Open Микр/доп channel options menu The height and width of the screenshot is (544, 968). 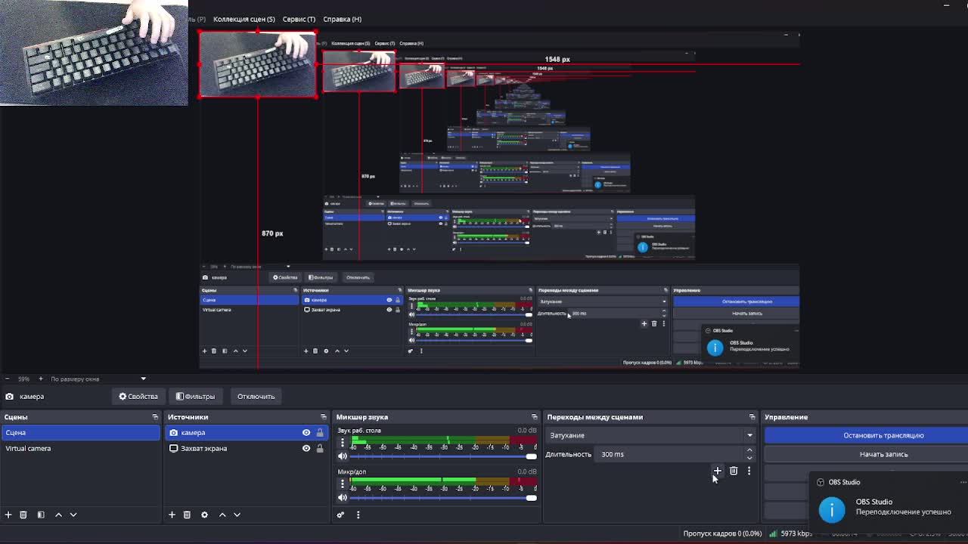pos(342,484)
